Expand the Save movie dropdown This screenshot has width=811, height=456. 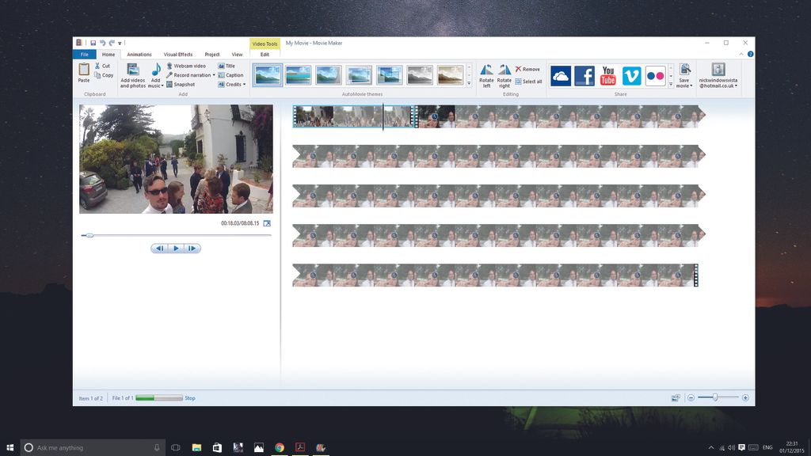click(x=691, y=84)
